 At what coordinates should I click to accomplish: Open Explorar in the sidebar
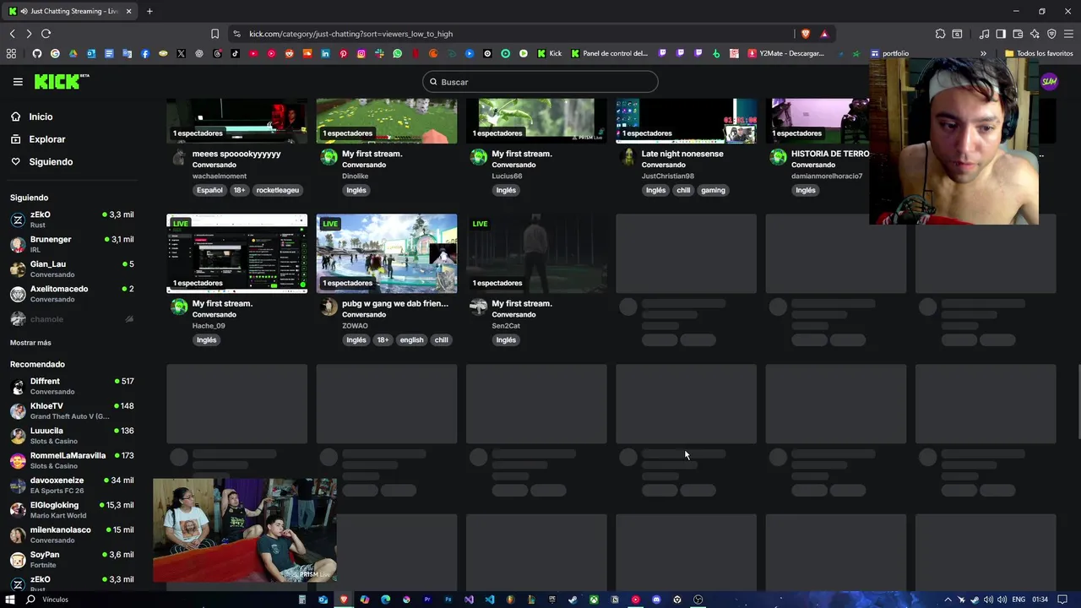point(38,139)
